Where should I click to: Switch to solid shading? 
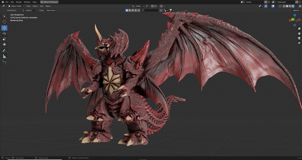(287, 6)
